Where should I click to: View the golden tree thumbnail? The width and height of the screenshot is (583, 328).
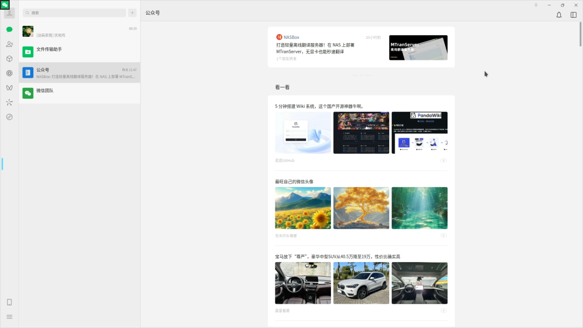click(361, 208)
